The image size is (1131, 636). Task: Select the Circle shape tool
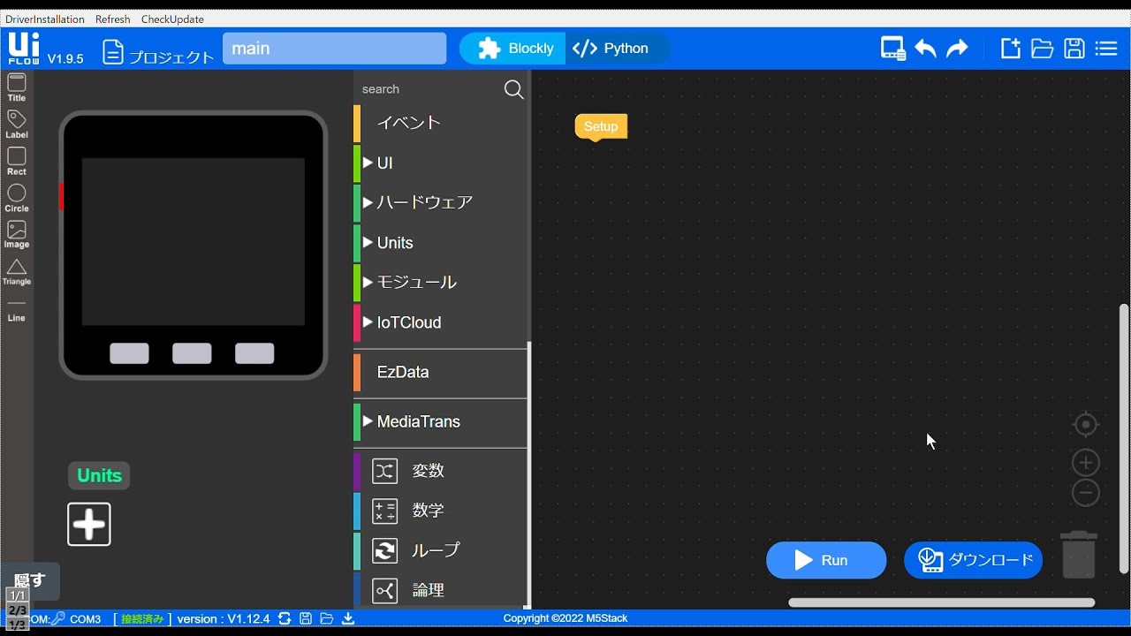[x=17, y=199]
